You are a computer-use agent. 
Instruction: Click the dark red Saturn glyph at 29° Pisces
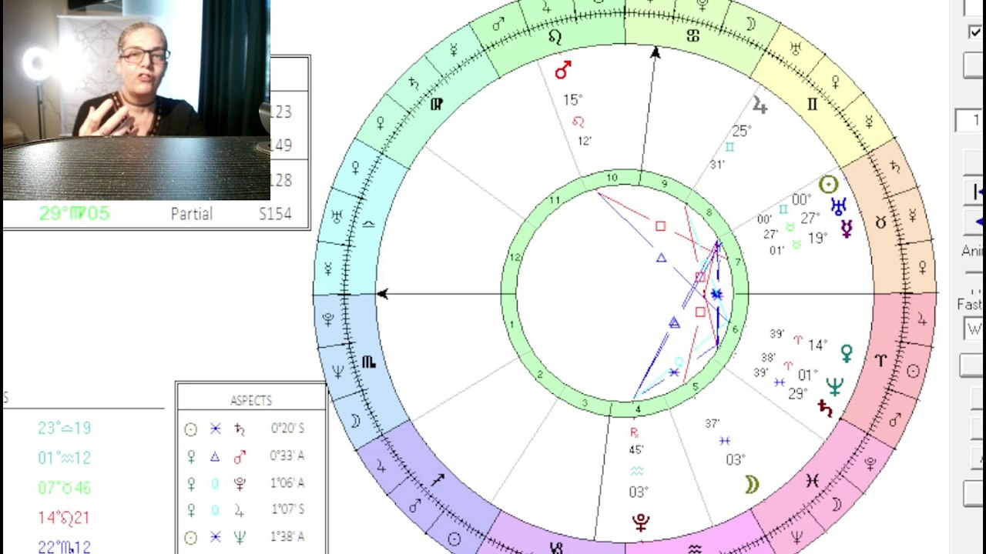pos(825,409)
